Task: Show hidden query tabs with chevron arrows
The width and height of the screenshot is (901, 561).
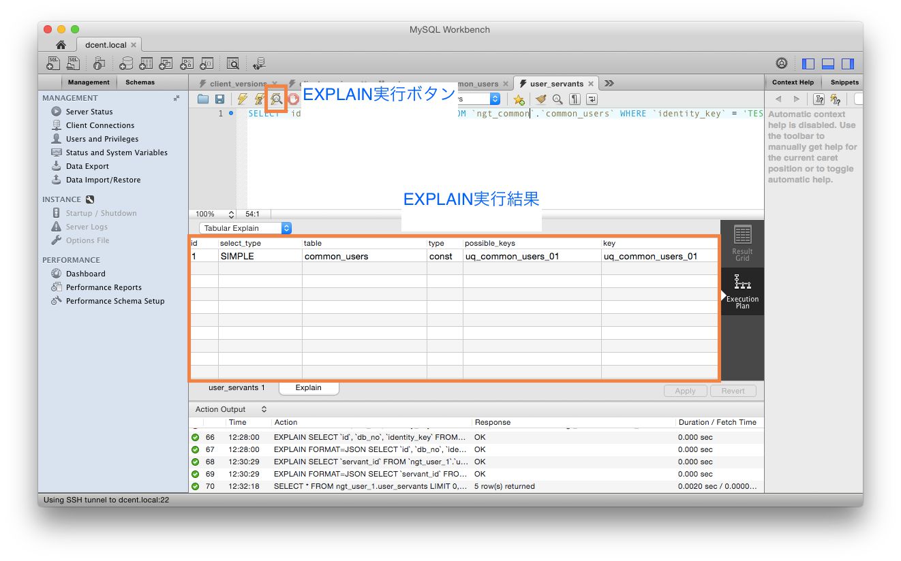Action: point(609,84)
